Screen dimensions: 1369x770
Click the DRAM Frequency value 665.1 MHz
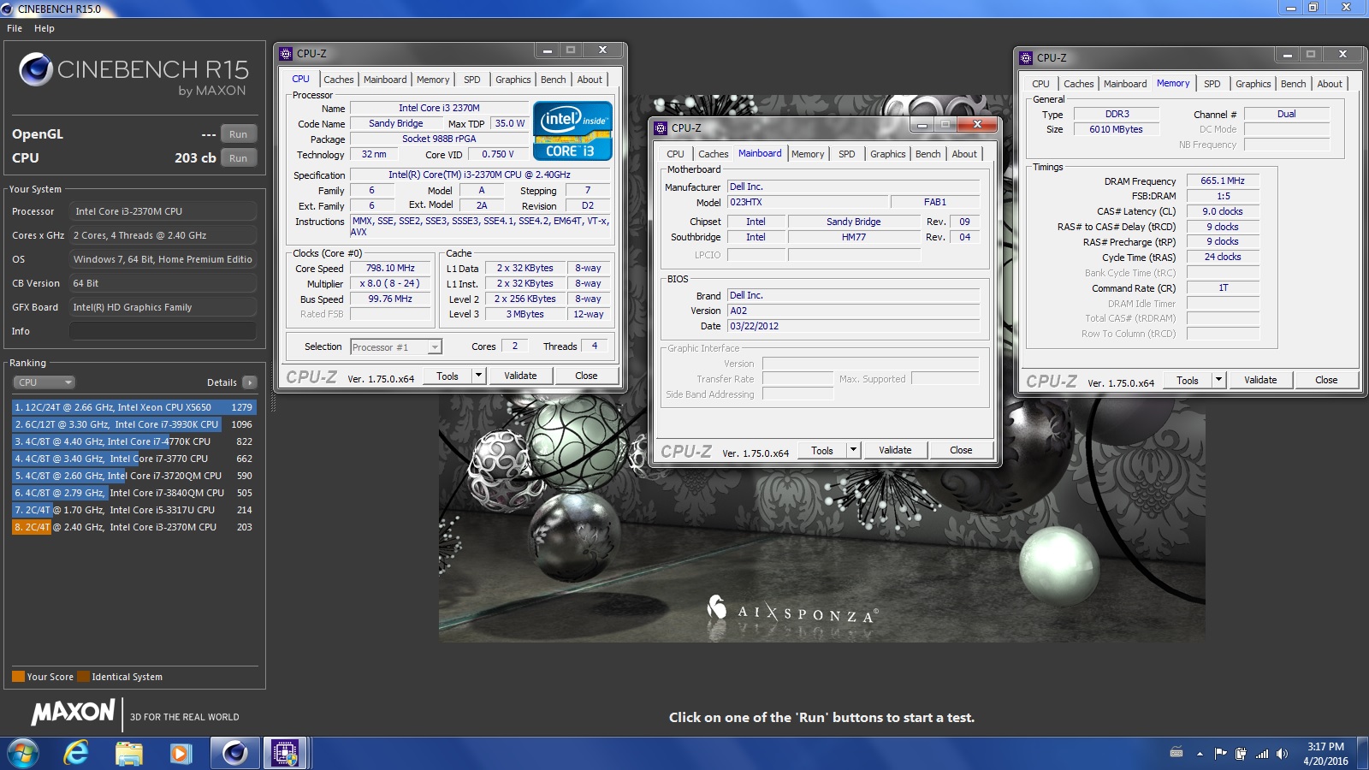click(x=1223, y=181)
